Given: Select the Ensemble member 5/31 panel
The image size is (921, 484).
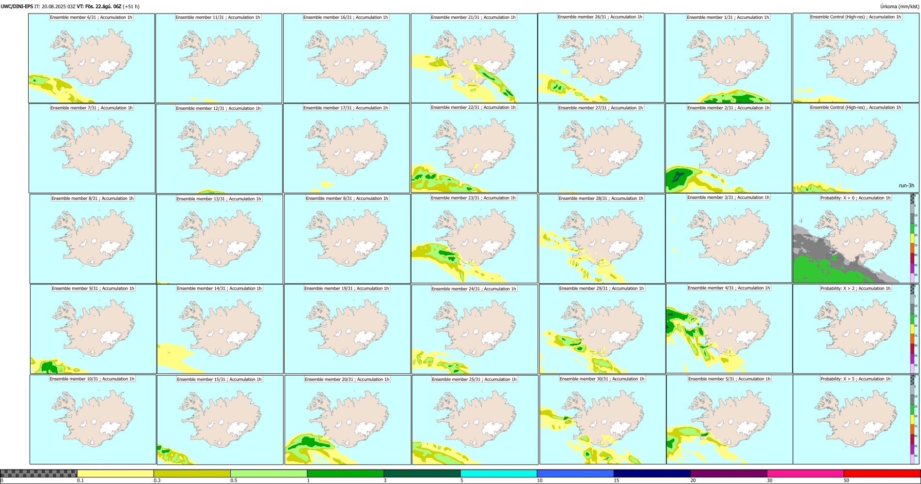Looking at the screenshot, I should coord(730,420).
